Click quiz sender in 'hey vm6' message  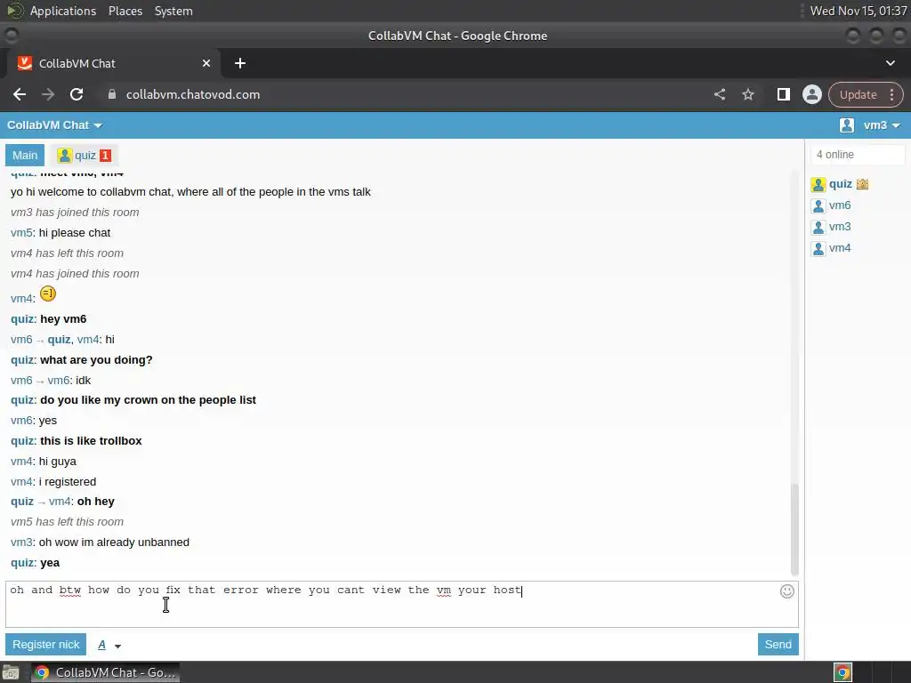tap(22, 319)
